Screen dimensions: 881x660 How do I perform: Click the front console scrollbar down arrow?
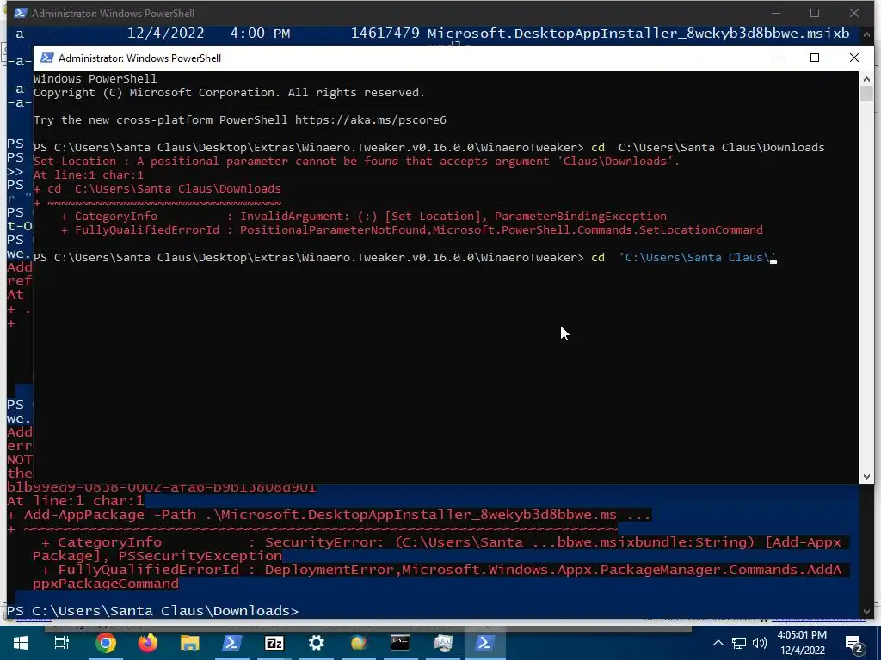866,477
